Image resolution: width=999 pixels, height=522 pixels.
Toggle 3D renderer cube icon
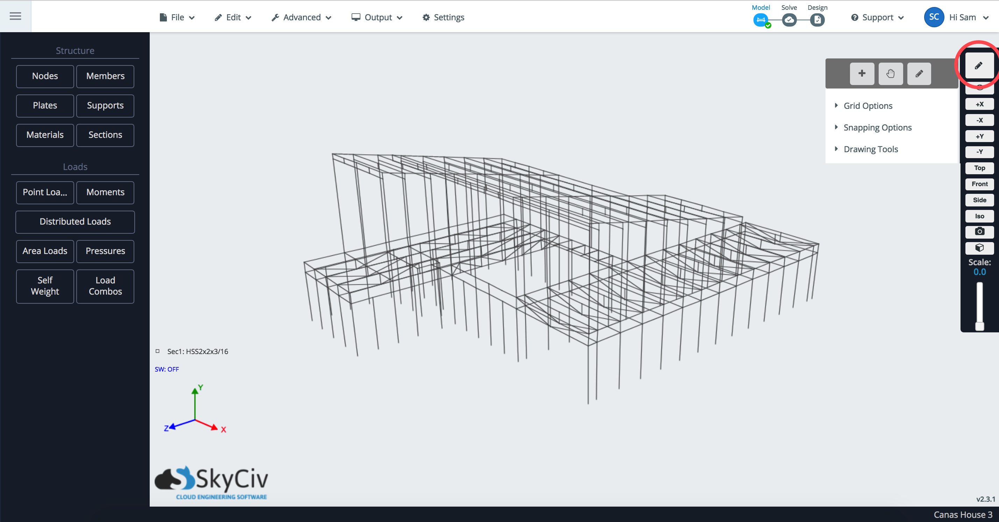[980, 247]
